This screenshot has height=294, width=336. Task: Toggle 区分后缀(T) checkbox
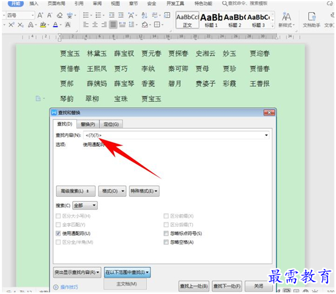coord(166,225)
